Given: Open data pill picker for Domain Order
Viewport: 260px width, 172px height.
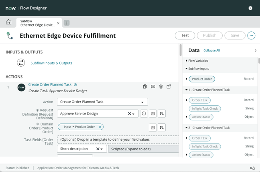Looking at the screenshot, I should click(x=162, y=127).
